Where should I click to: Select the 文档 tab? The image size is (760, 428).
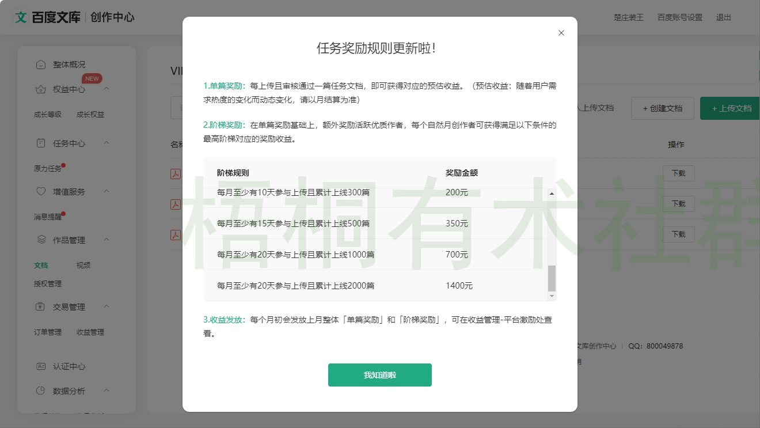coord(40,265)
